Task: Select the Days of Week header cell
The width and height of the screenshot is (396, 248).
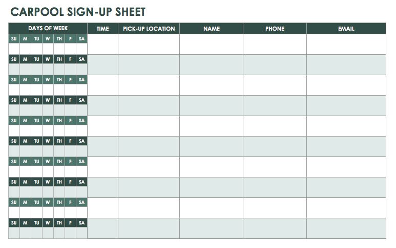Action: (x=48, y=28)
